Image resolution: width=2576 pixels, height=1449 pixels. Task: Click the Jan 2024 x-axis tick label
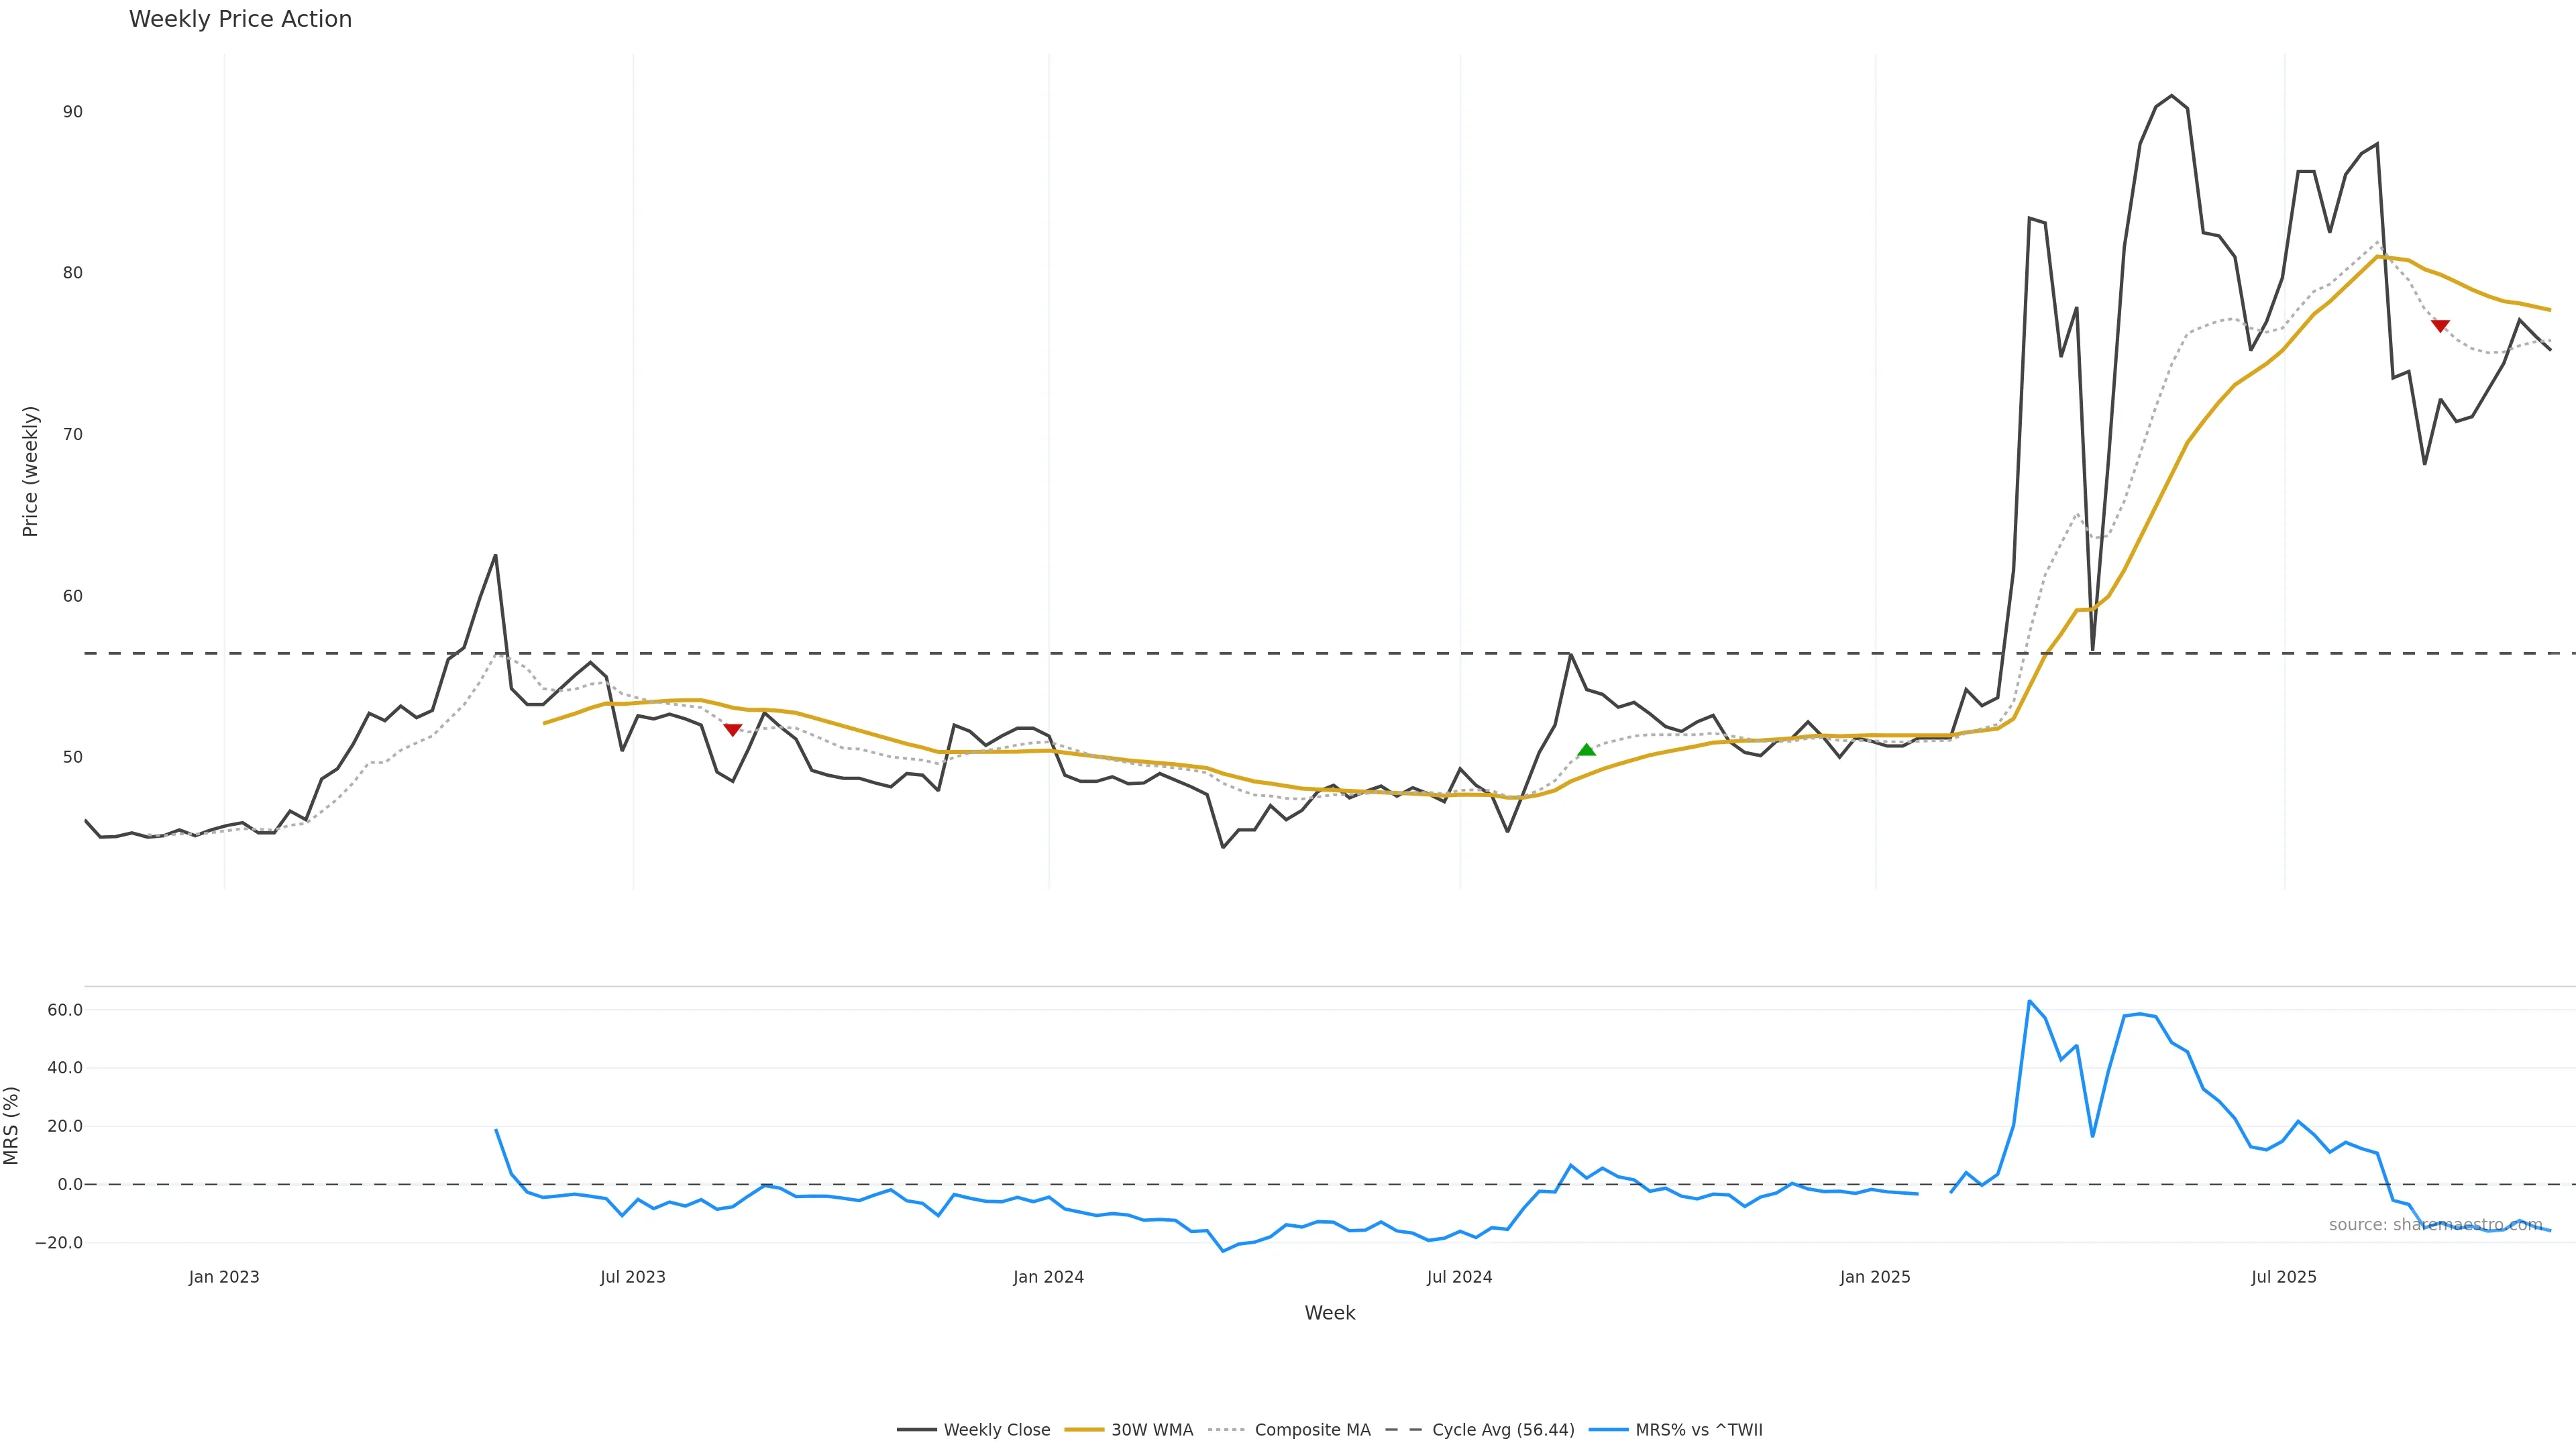[x=1048, y=1277]
